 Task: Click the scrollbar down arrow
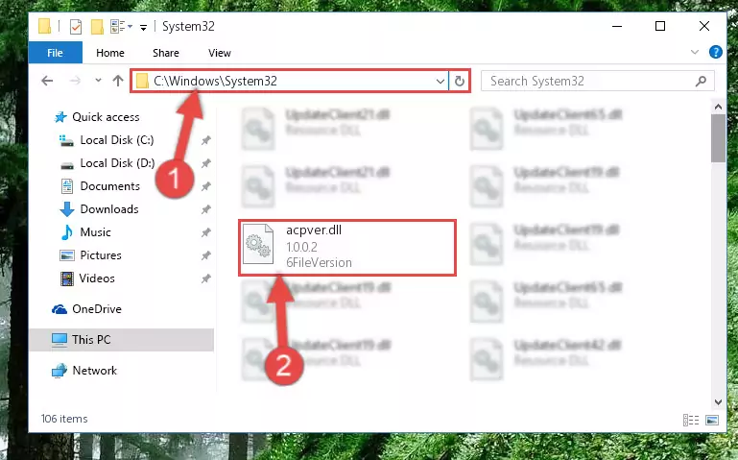pyautogui.click(x=718, y=402)
